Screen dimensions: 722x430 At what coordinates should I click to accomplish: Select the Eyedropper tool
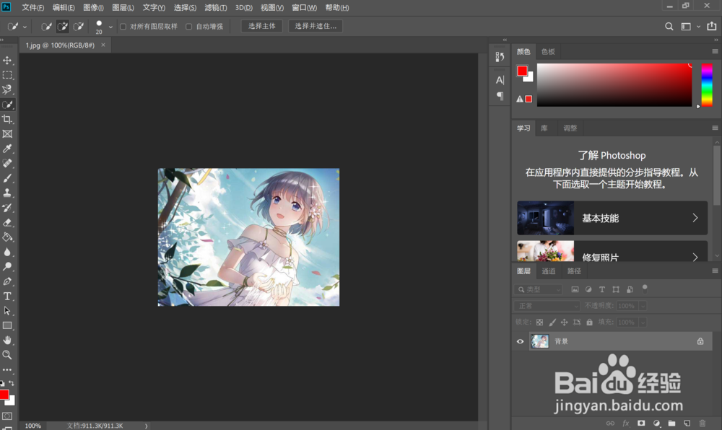(x=7, y=149)
